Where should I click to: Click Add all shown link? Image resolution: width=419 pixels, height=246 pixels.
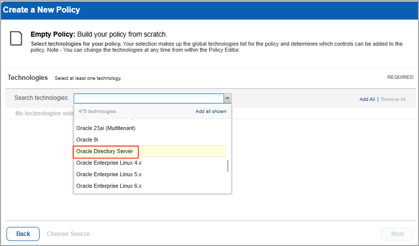211,111
